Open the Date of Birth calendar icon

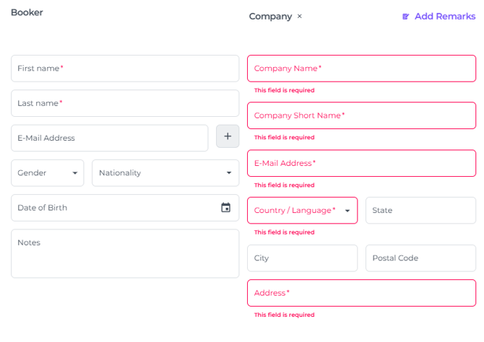tap(225, 208)
